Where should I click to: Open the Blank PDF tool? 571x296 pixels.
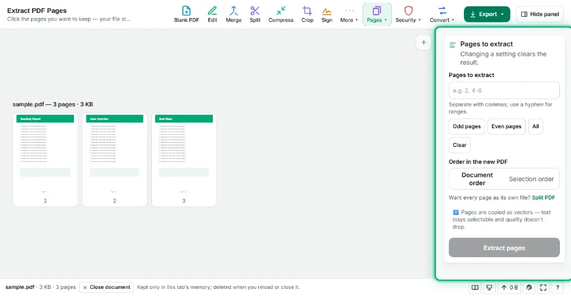(186, 14)
